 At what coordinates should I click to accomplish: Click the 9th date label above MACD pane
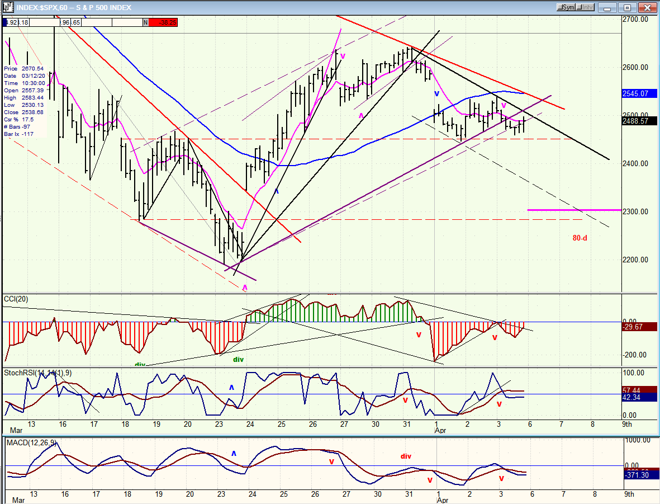click(x=626, y=425)
